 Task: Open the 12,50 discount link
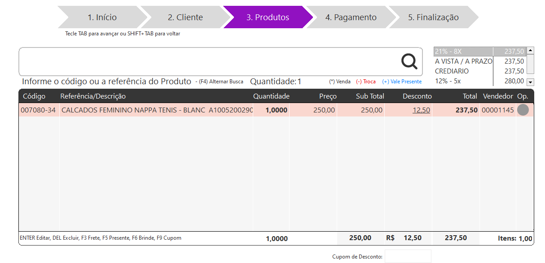[x=421, y=110]
